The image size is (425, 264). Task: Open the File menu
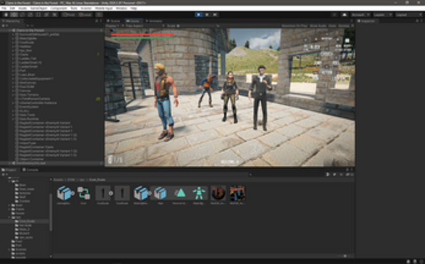4,9
